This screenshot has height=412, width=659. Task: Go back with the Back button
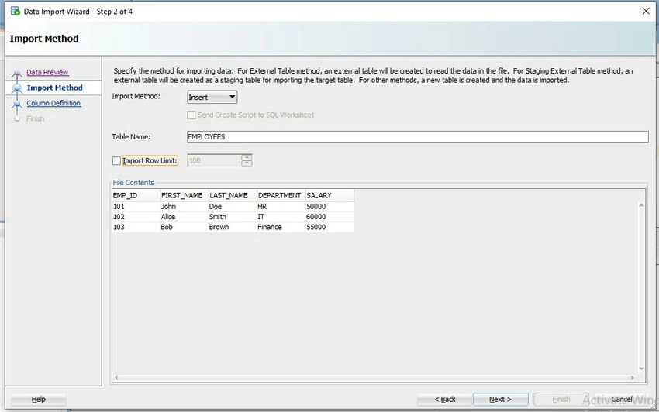(x=445, y=400)
